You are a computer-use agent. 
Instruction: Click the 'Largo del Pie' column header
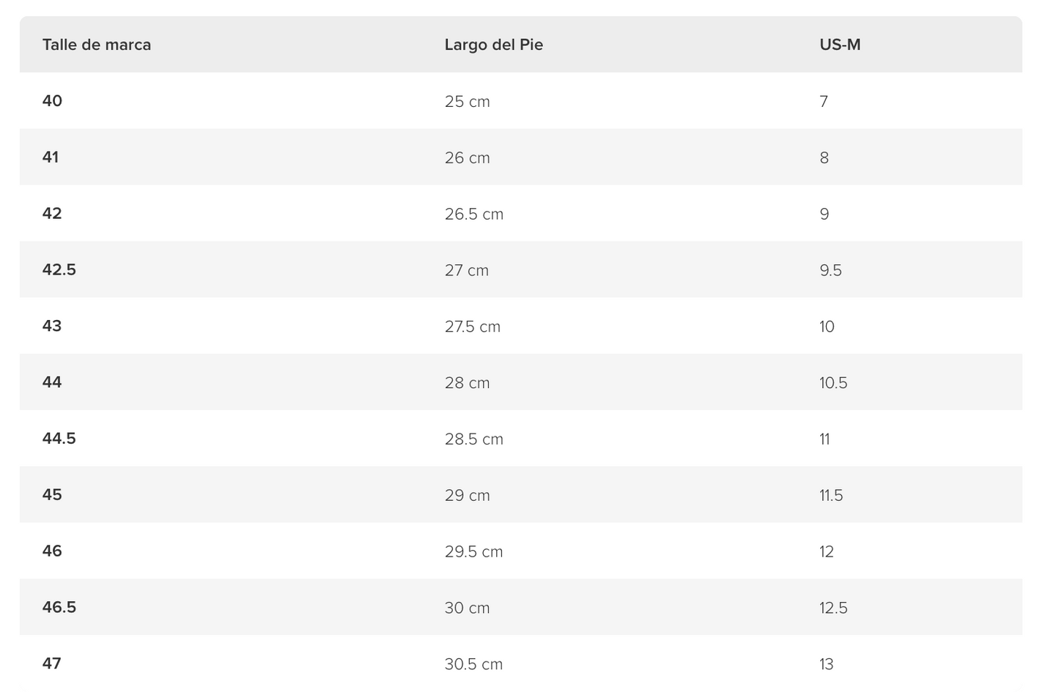click(x=493, y=45)
